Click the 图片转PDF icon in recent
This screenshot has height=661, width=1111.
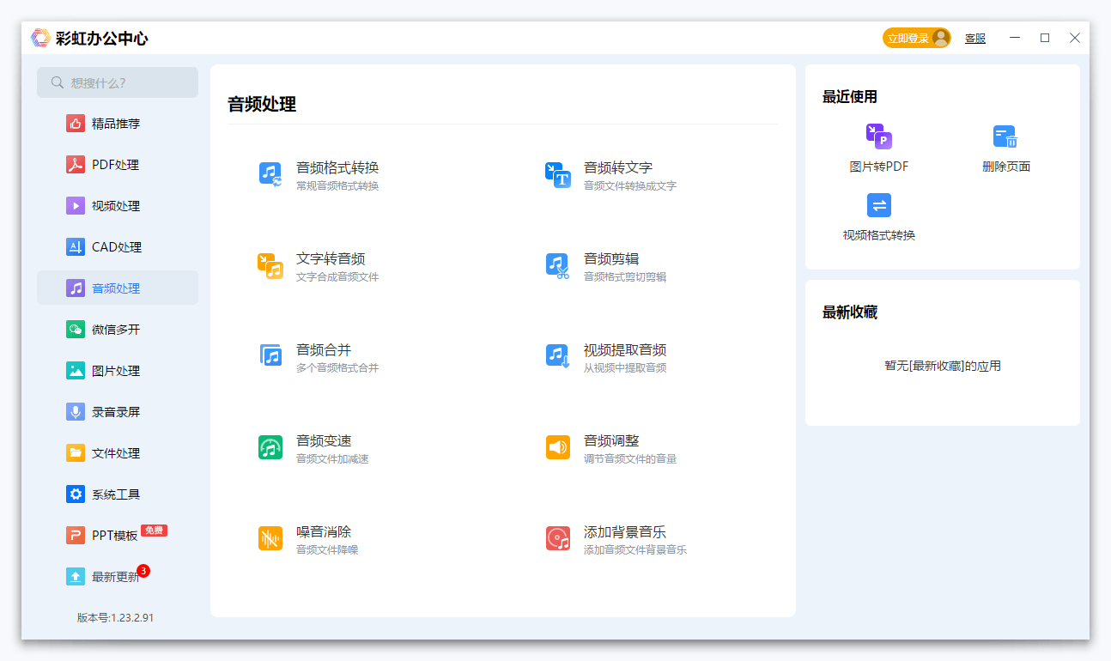pyautogui.click(x=879, y=136)
